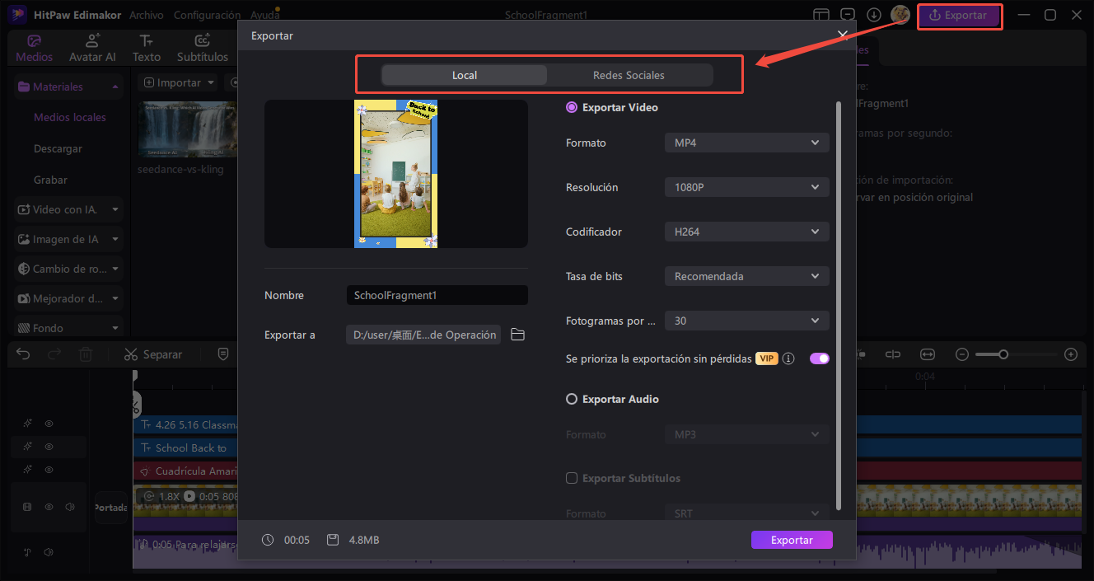Open the Resolución 1080P dropdown
This screenshot has width=1094, height=581.
coord(746,187)
